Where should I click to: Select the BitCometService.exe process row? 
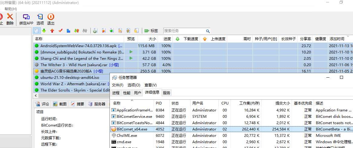(232, 117)
